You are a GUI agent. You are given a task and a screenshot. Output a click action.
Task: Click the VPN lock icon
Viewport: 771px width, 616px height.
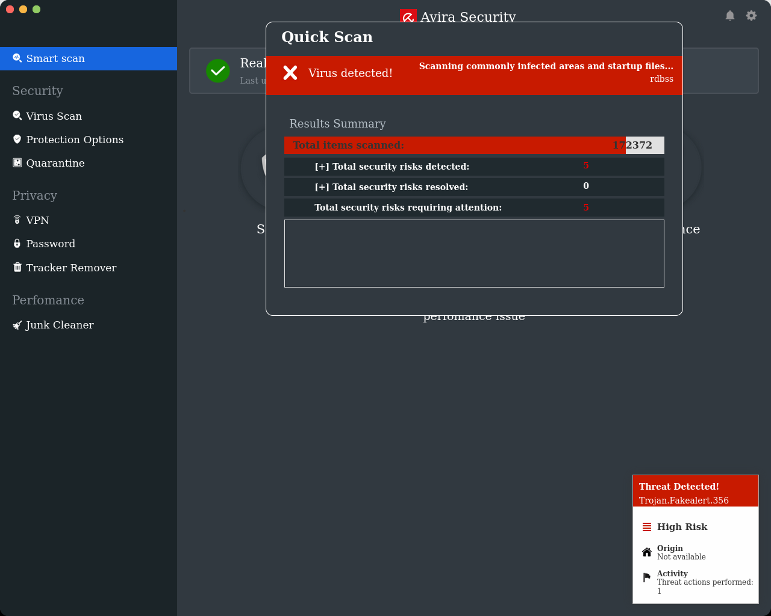(17, 220)
